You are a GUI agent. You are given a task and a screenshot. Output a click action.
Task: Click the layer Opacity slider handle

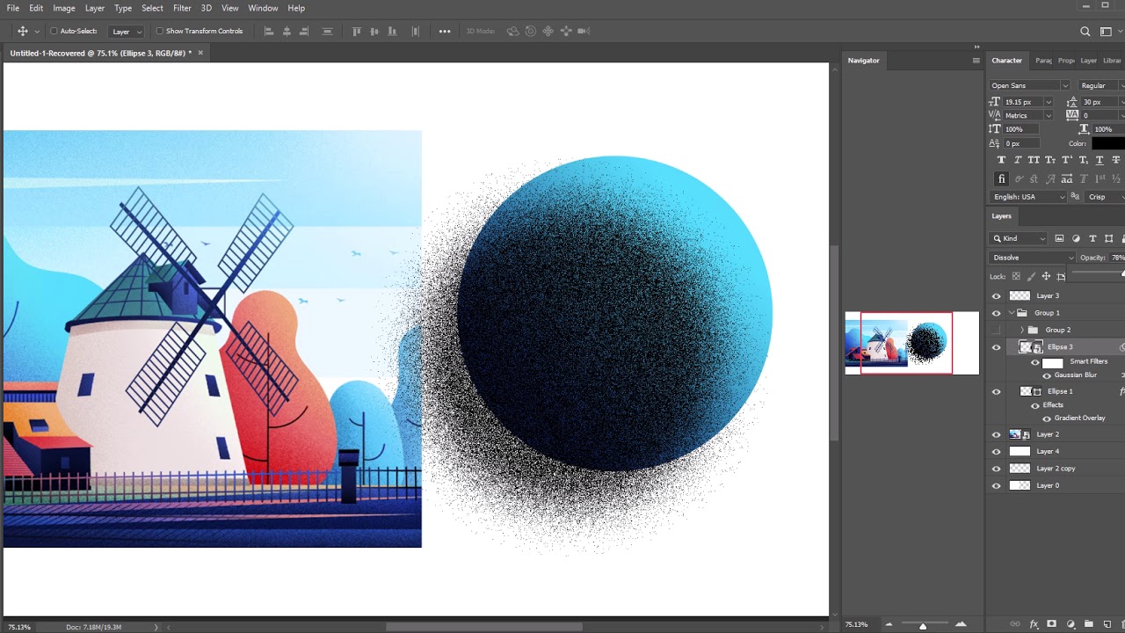[1122, 273]
